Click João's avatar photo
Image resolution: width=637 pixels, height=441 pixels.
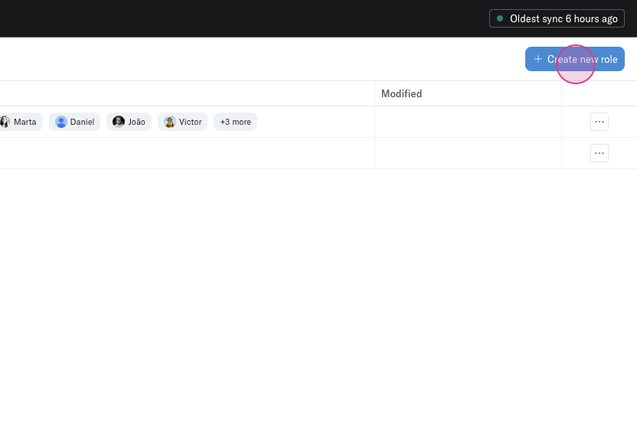[119, 122]
